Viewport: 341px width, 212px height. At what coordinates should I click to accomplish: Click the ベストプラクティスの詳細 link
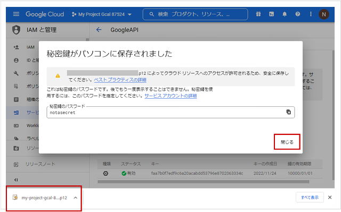120,80
